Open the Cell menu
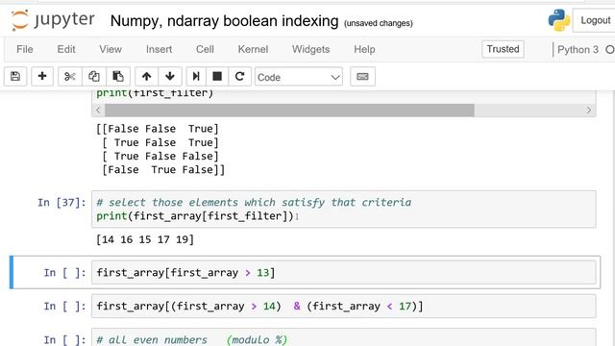 point(205,49)
